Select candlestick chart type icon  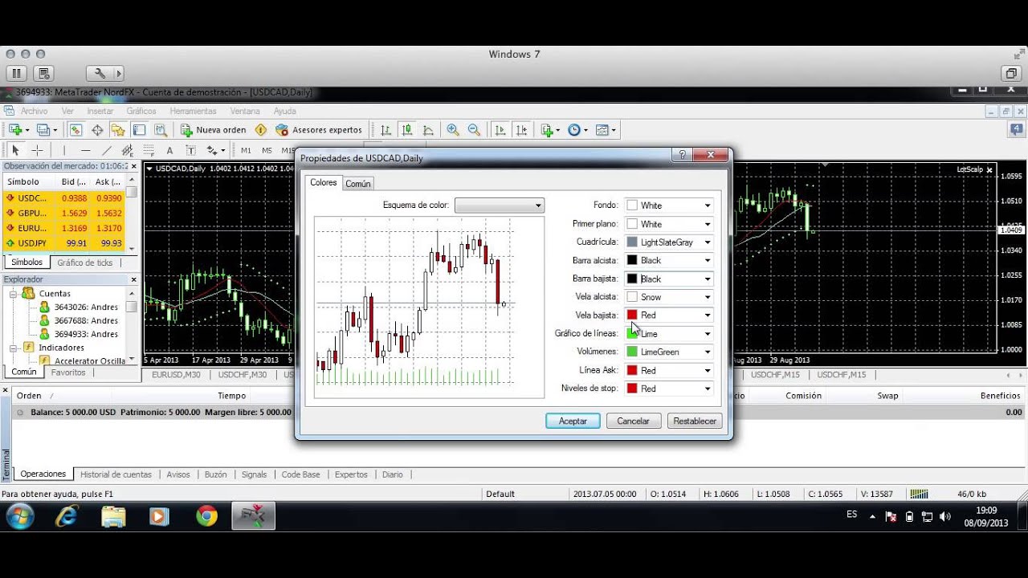[407, 129]
